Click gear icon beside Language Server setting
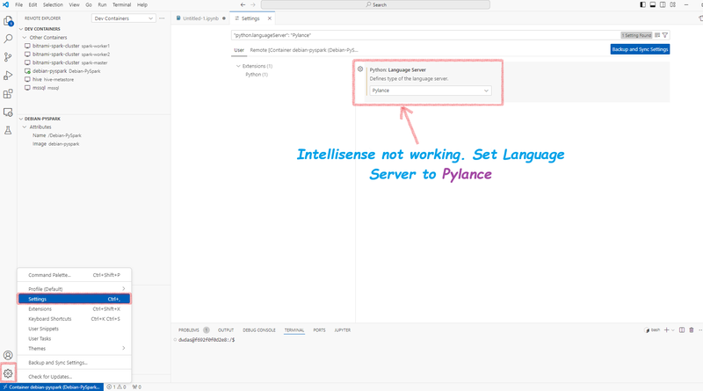The image size is (703, 391). (360, 69)
